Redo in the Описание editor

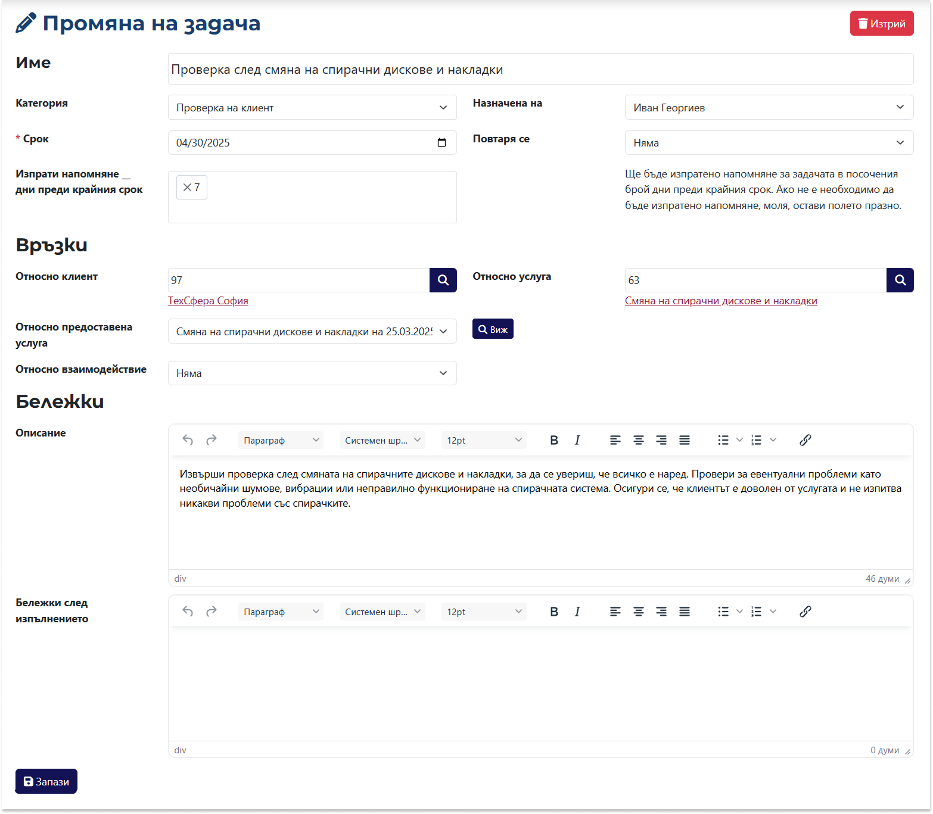click(x=211, y=440)
